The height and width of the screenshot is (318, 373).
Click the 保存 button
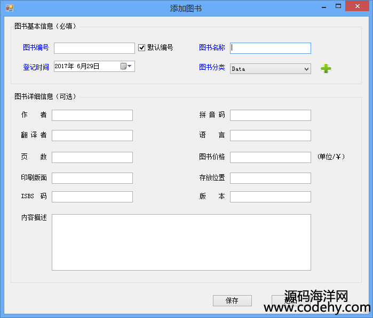click(x=232, y=300)
